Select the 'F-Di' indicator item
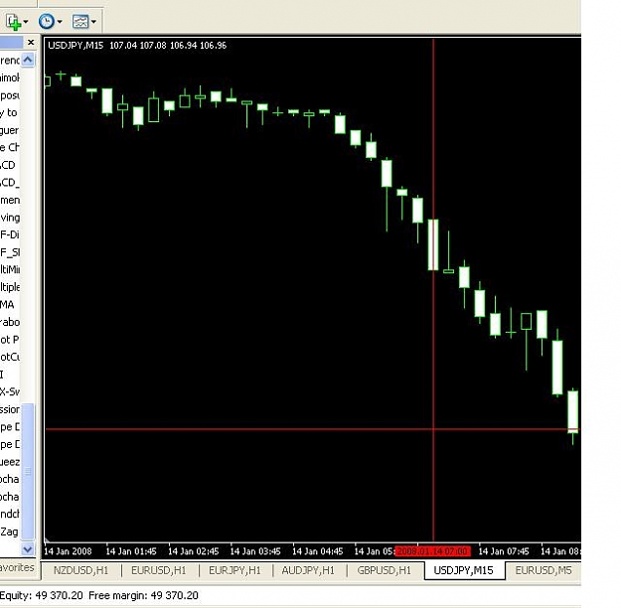Image resolution: width=621 pixels, height=608 pixels. point(10,234)
